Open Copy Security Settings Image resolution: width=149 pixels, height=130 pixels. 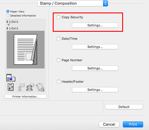[x=95, y=25]
